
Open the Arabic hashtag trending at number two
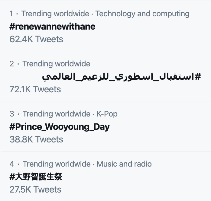122,77
